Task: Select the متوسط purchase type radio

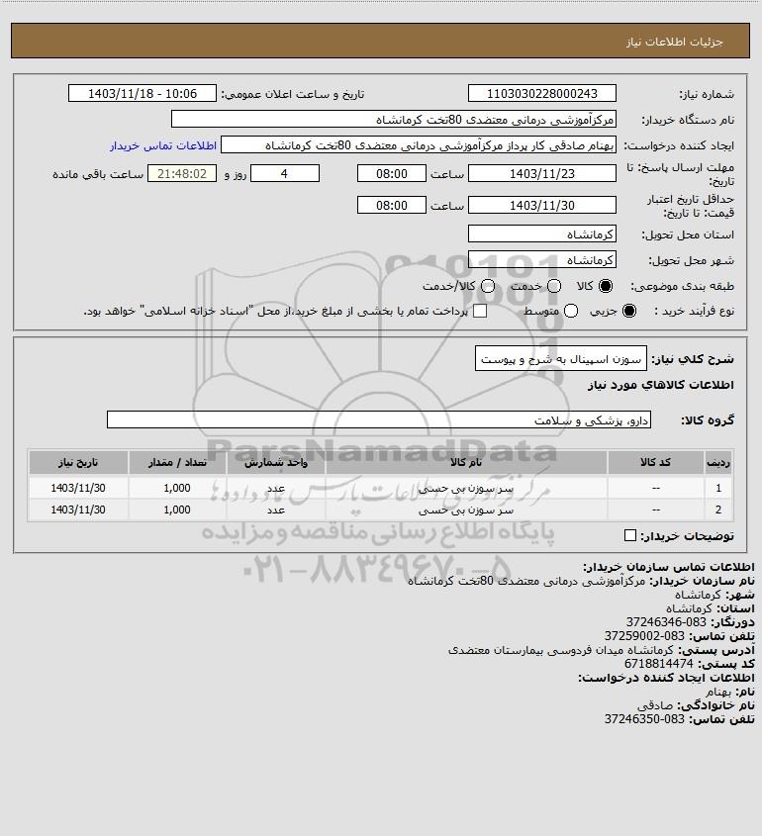Action: click(x=571, y=311)
